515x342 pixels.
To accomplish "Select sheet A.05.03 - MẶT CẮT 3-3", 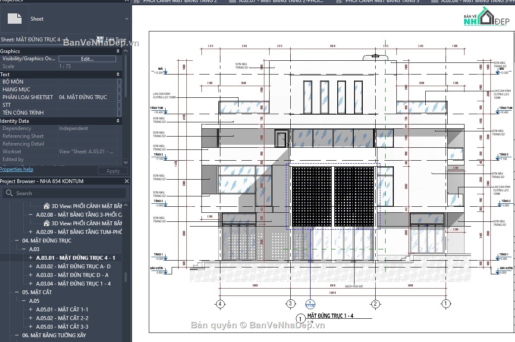I will coord(62,326).
